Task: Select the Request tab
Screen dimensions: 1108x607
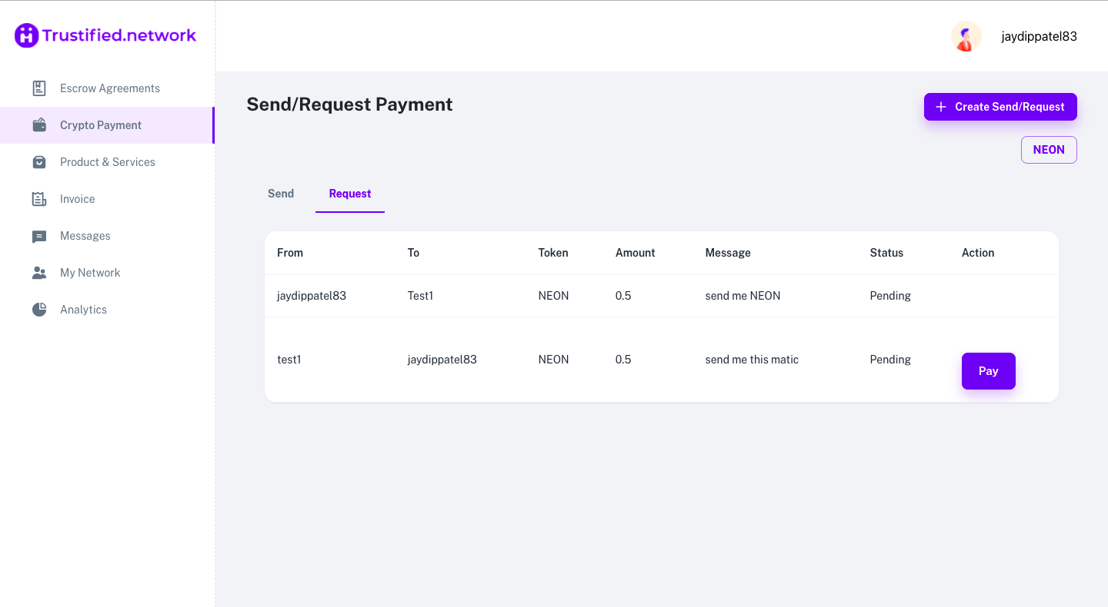Action: click(350, 194)
